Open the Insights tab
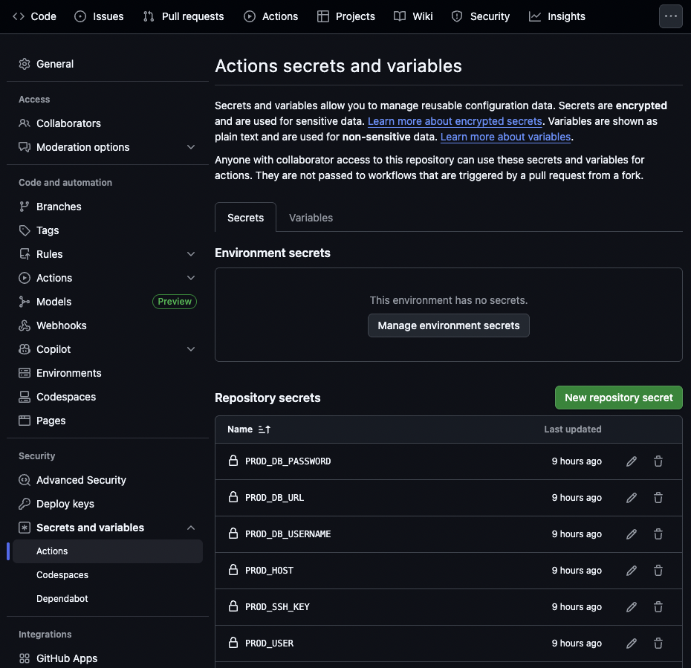 (x=557, y=16)
